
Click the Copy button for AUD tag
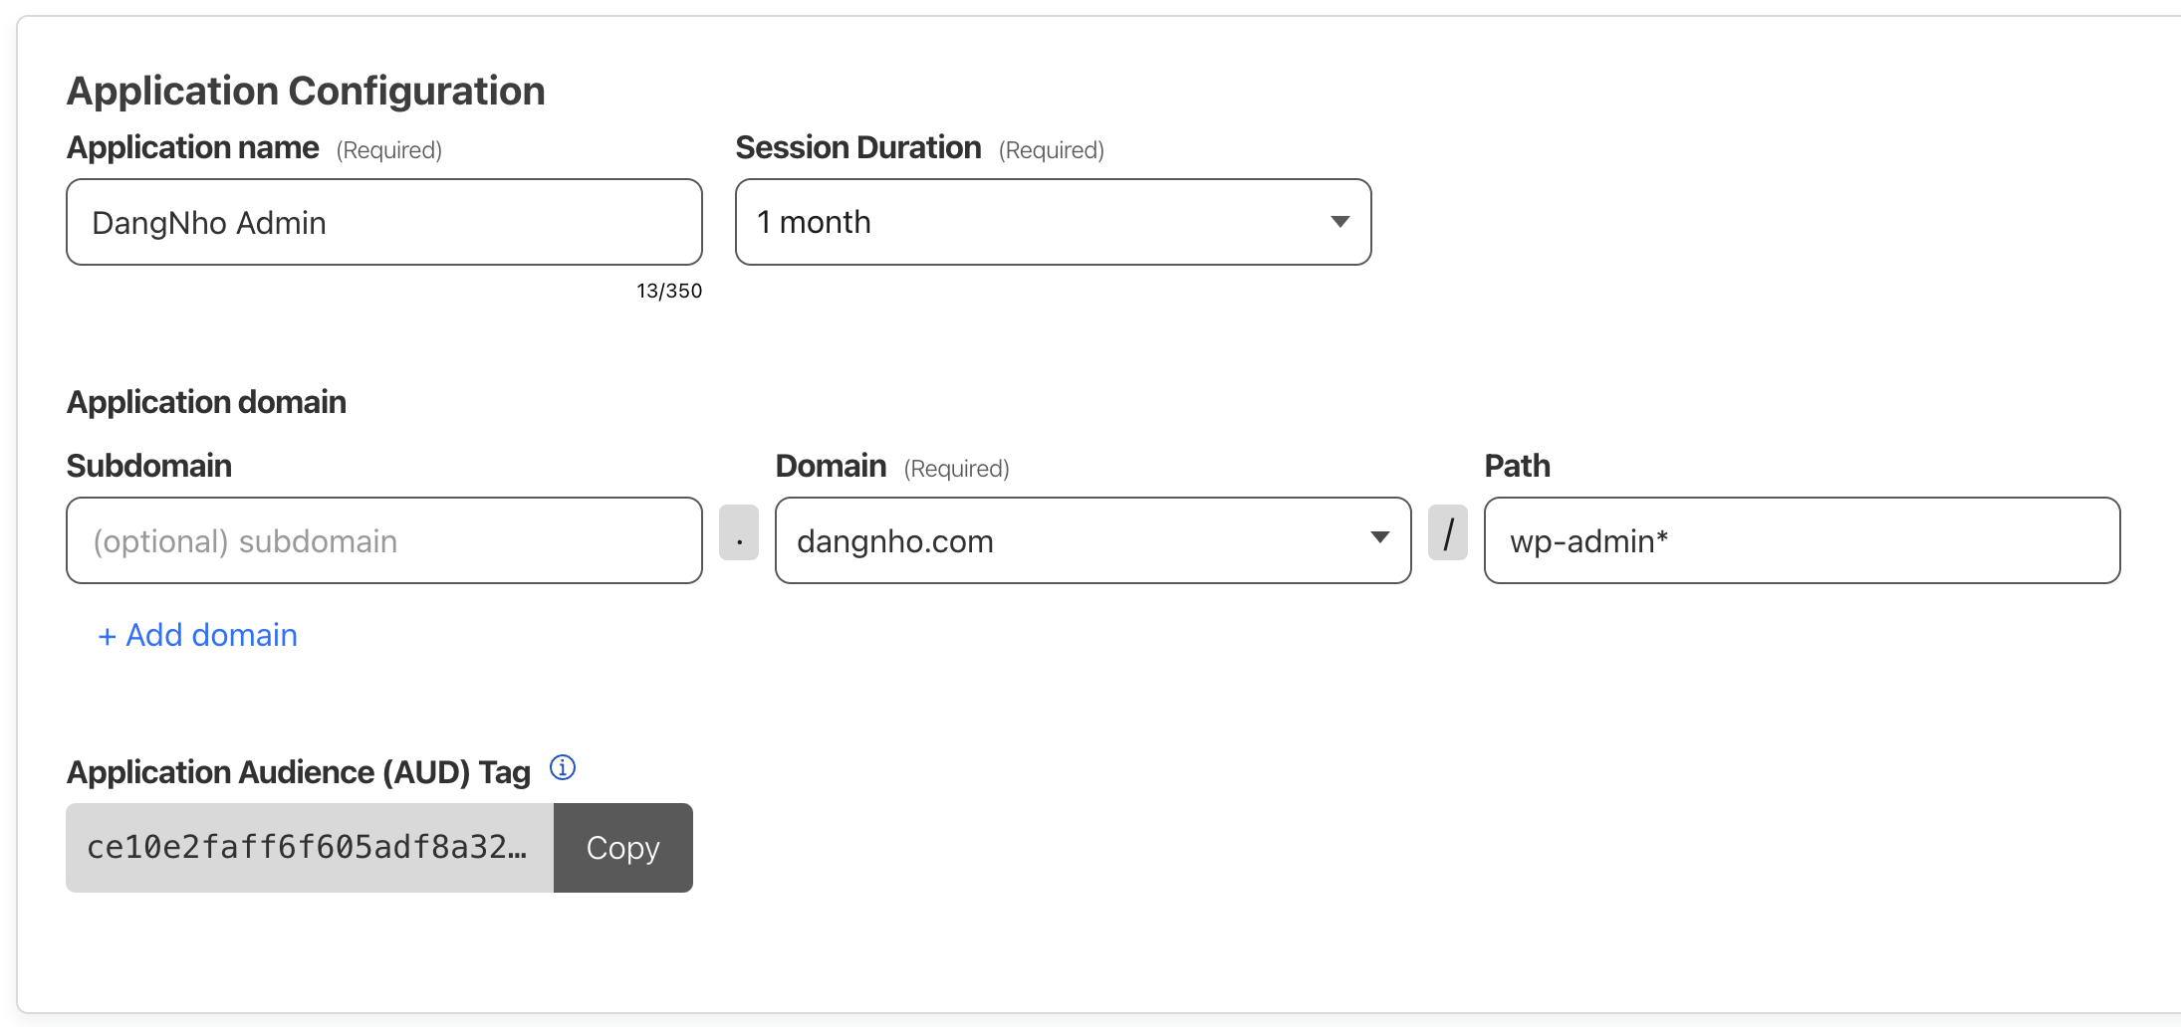click(623, 848)
